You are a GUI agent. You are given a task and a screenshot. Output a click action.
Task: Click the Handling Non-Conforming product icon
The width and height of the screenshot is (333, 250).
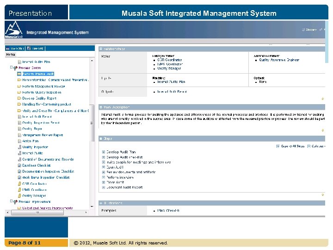coord(19,104)
